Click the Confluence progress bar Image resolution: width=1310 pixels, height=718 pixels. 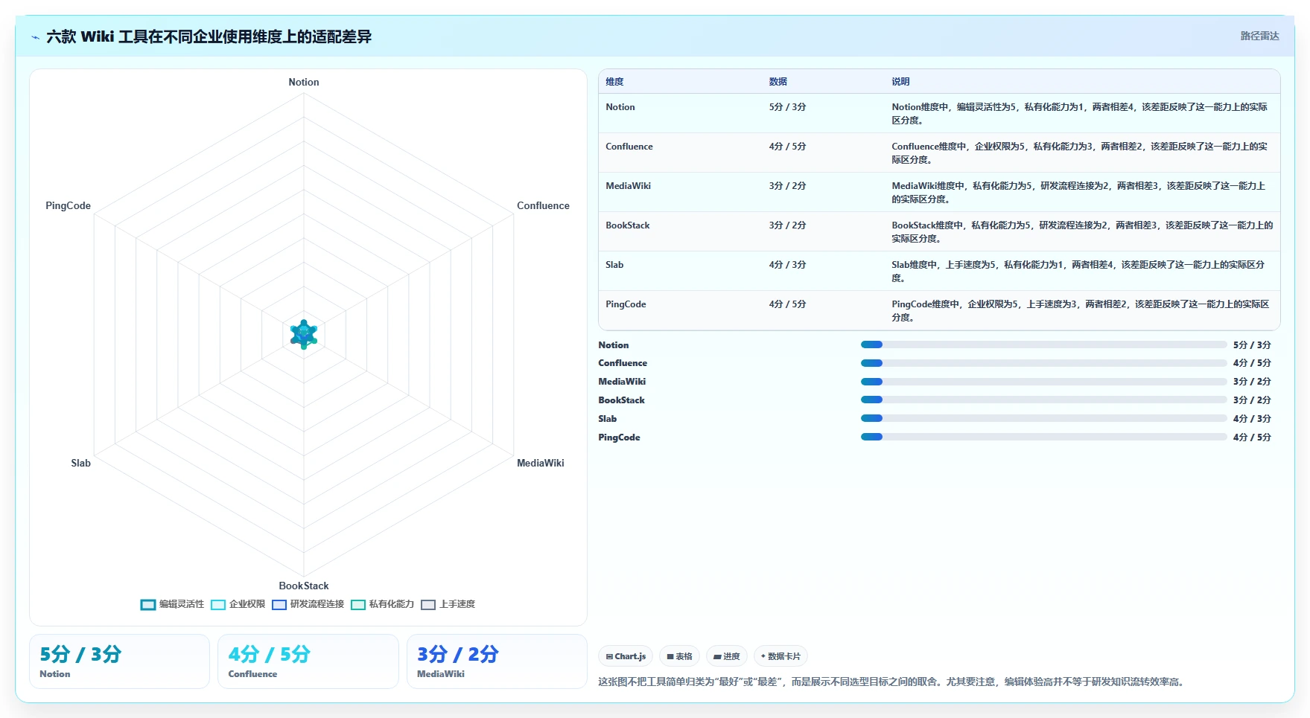click(x=1043, y=363)
